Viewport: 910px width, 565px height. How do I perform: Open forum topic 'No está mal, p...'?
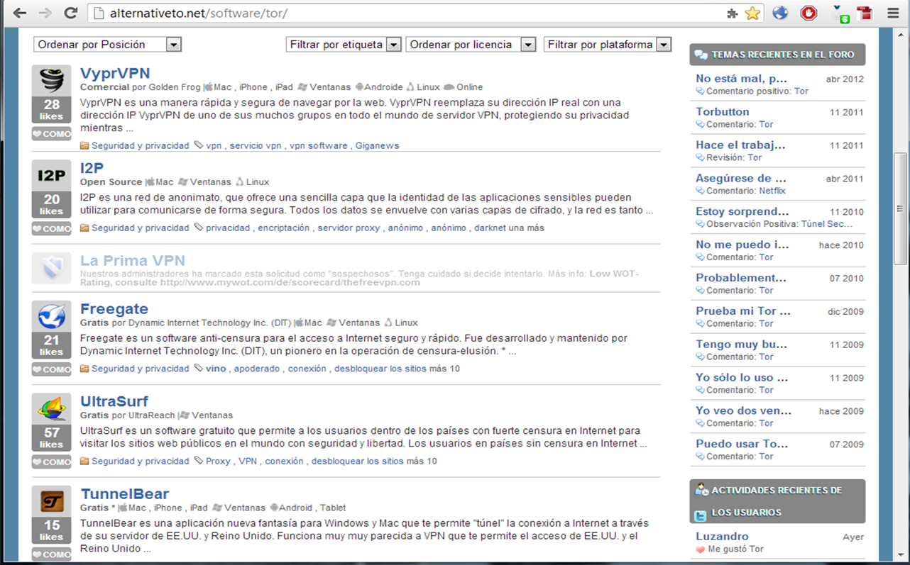741,79
